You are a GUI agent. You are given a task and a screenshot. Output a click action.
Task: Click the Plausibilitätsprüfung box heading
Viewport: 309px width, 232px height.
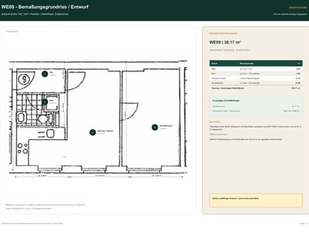coord(226,101)
